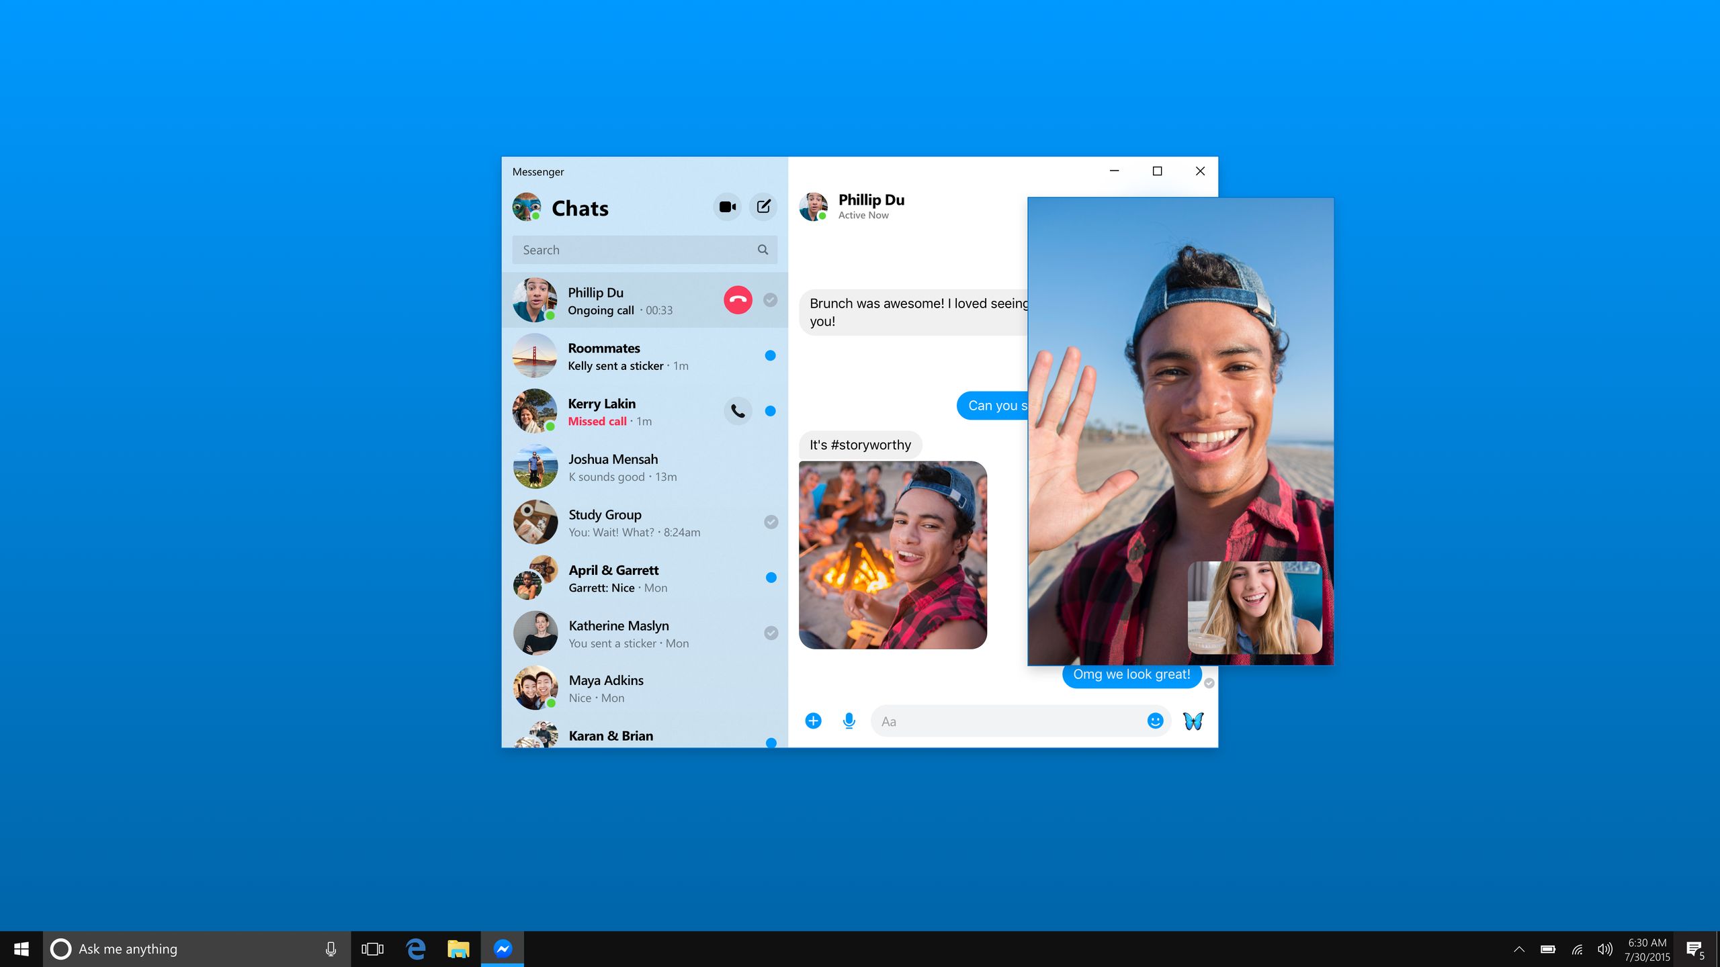Record a voice message with the microphone
The width and height of the screenshot is (1720, 967).
pos(849,721)
